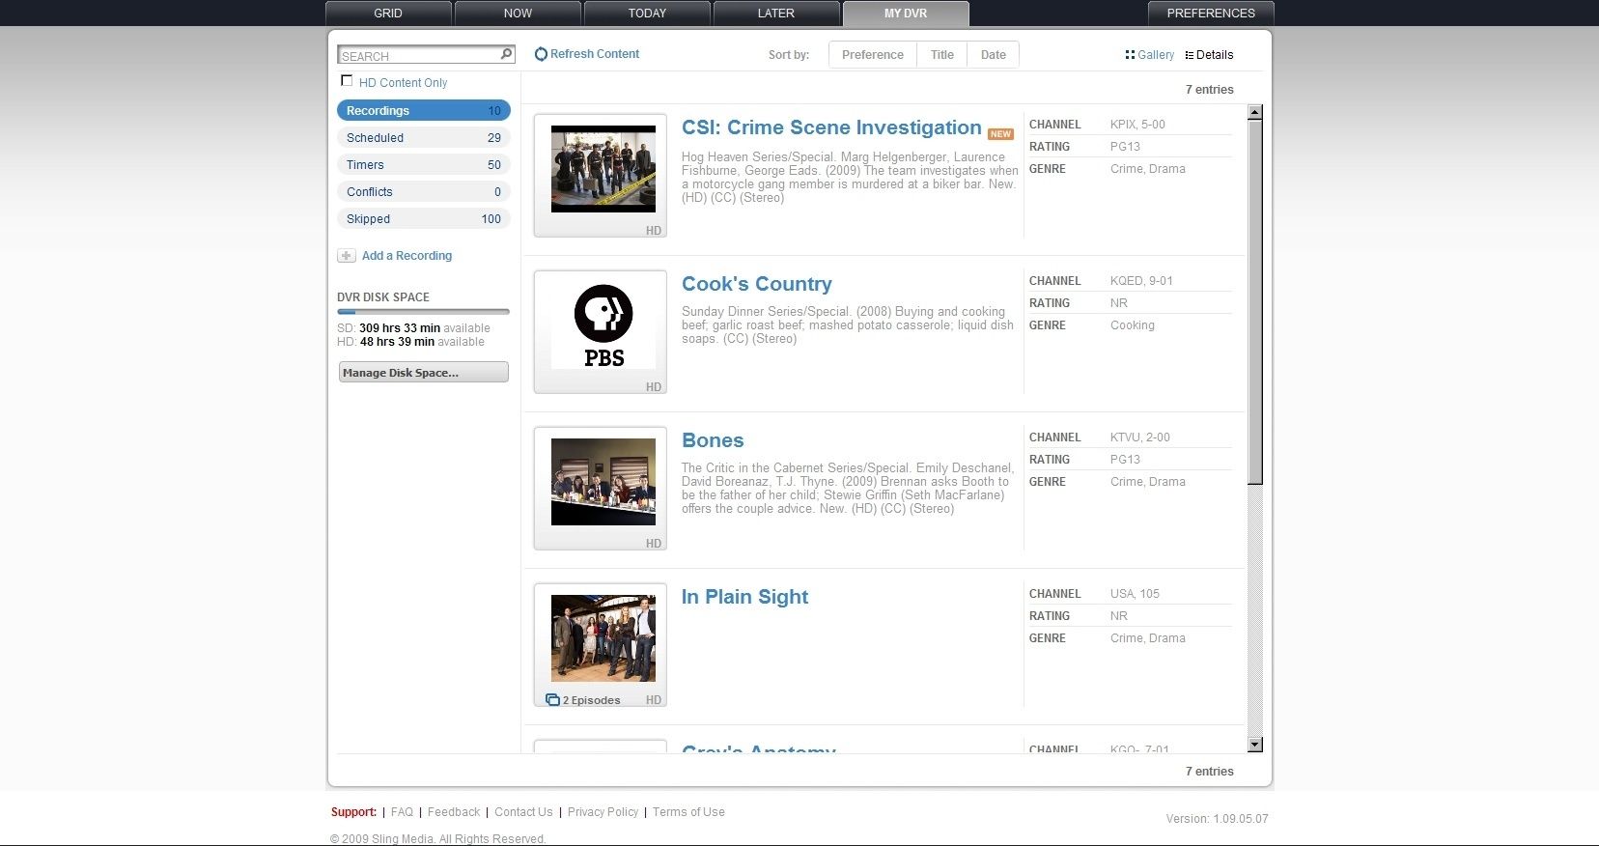1599x846 pixels.
Task: Open the PREFERENCES tab
Action: tap(1211, 14)
